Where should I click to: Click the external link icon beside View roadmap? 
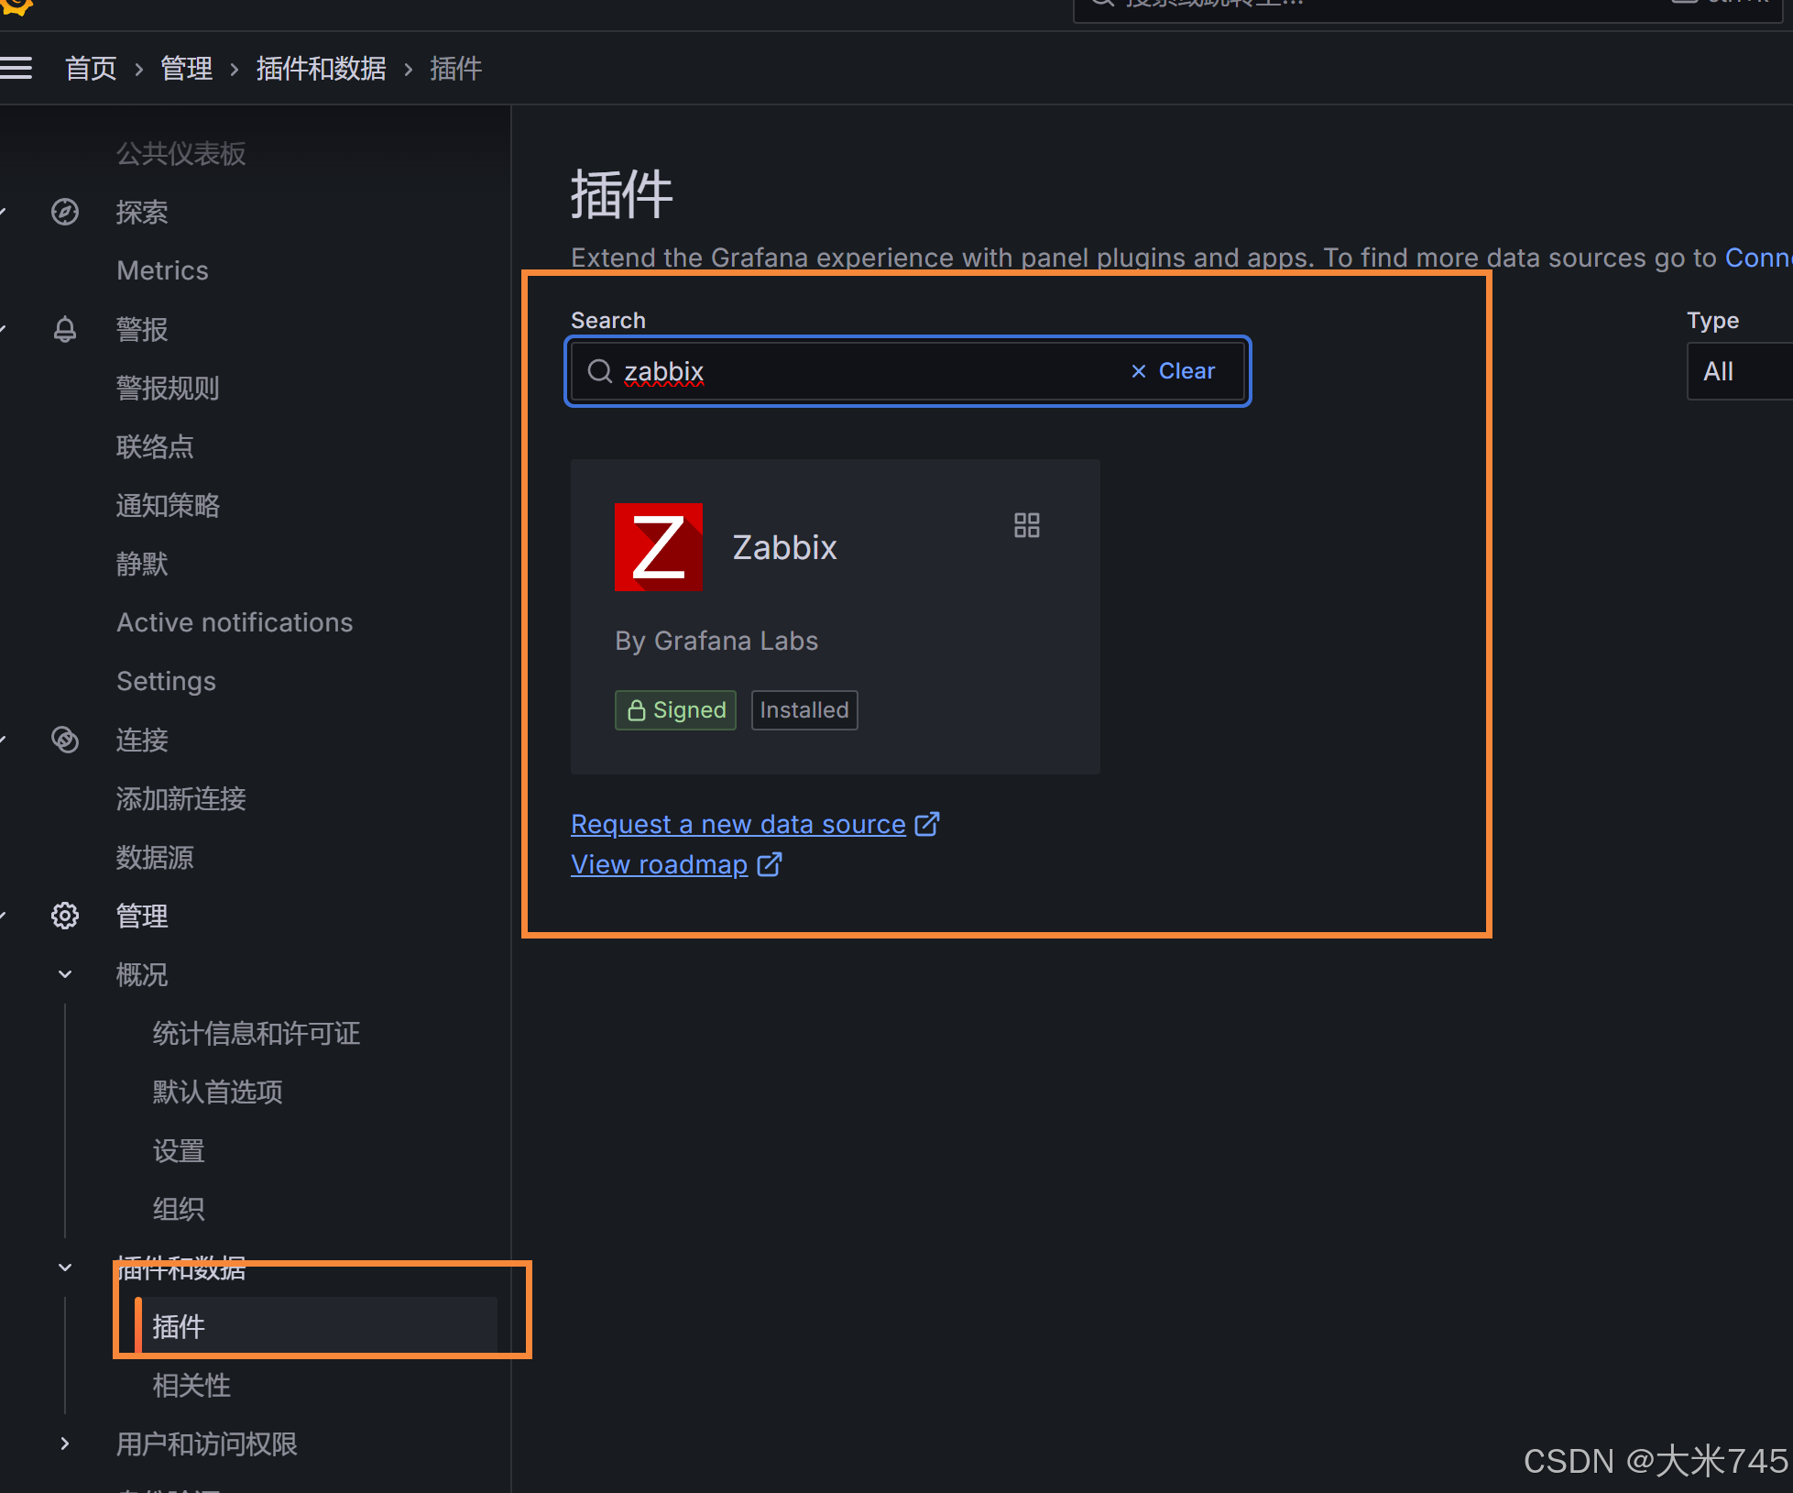click(x=770, y=864)
